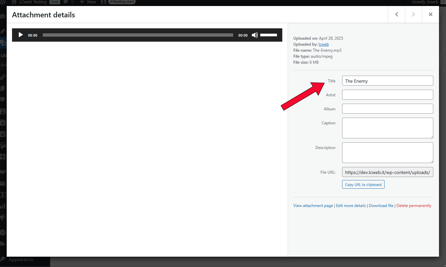Screen dimensions: 446x267
Task: Click the Download file link
Action: 381,206
